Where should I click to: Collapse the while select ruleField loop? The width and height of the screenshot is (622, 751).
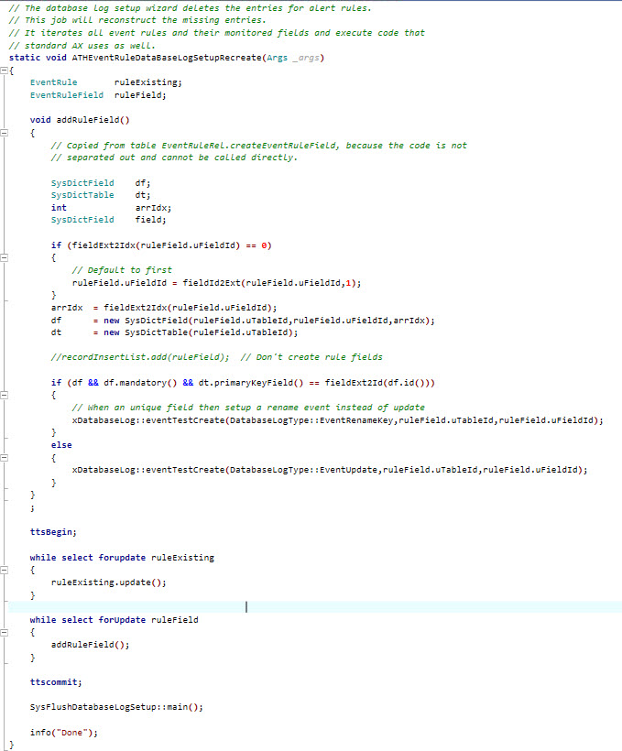pyautogui.click(x=5, y=632)
